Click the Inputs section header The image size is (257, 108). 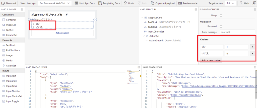coord(12,71)
